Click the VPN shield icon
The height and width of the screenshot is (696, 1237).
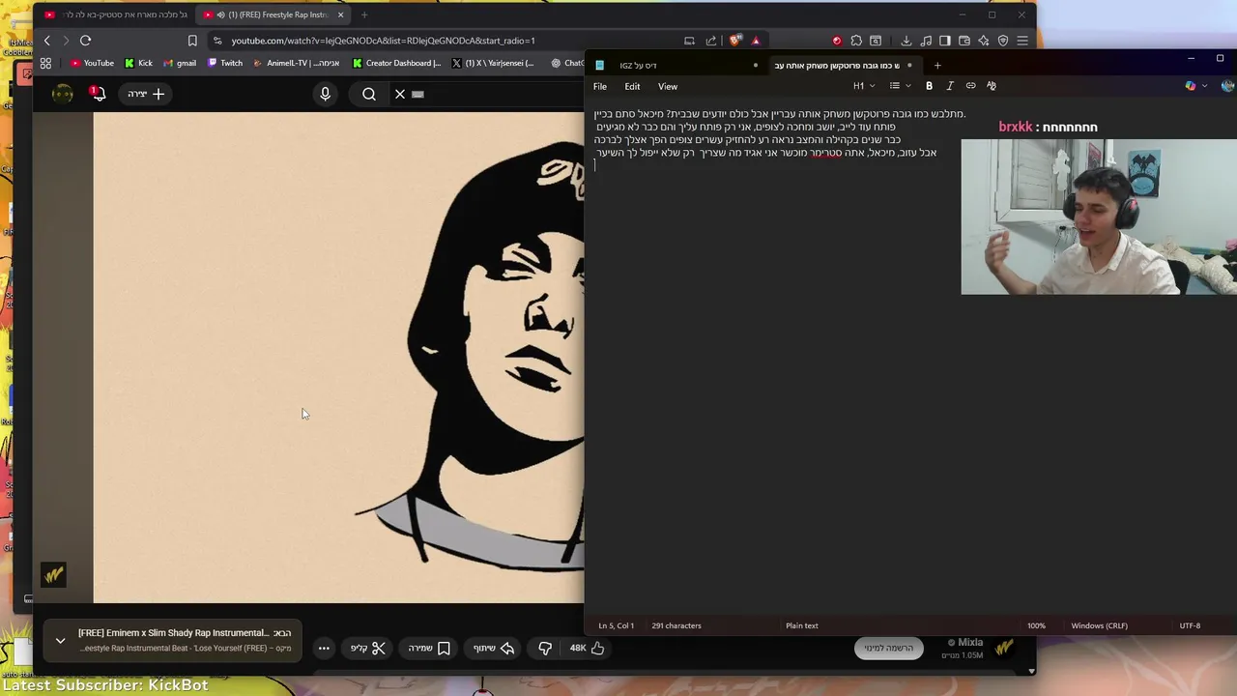pos(1003,41)
